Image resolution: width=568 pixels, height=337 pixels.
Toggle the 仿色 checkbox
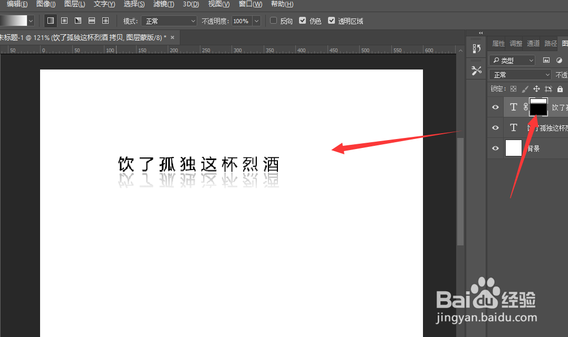tap(303, 21)
